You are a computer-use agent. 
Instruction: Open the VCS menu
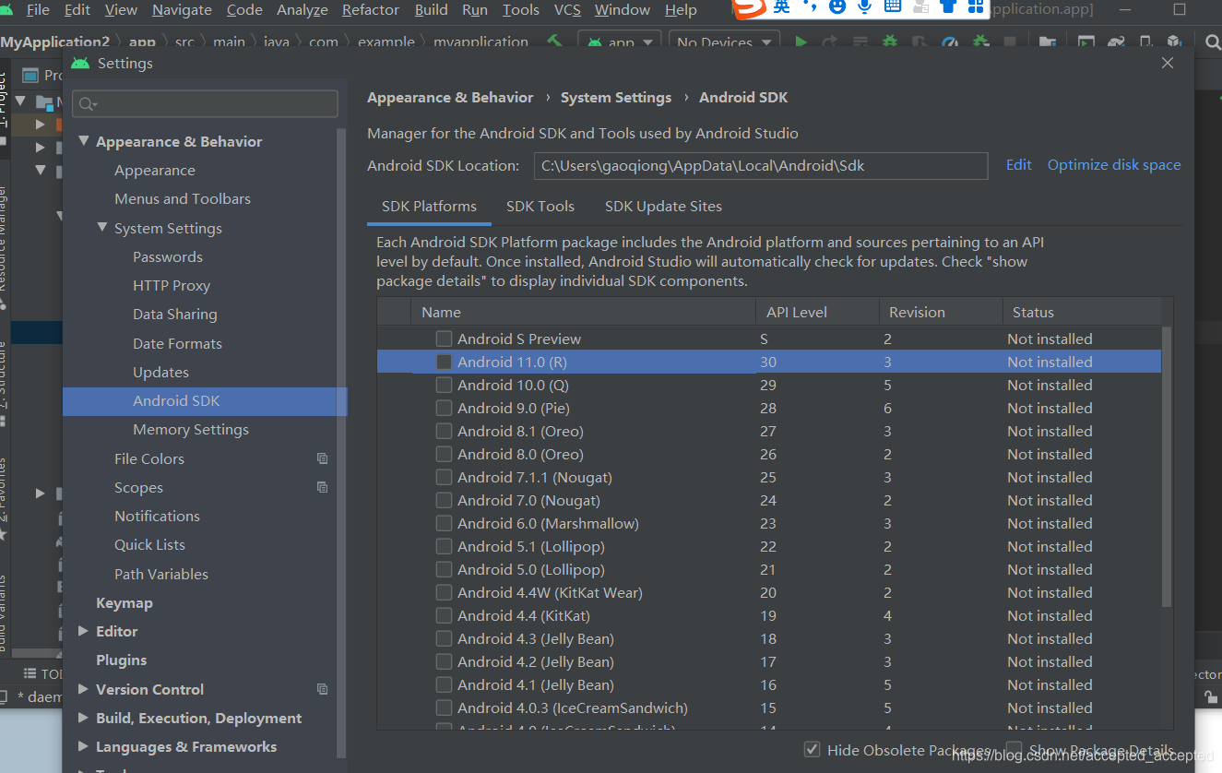[x=567, y=9]
